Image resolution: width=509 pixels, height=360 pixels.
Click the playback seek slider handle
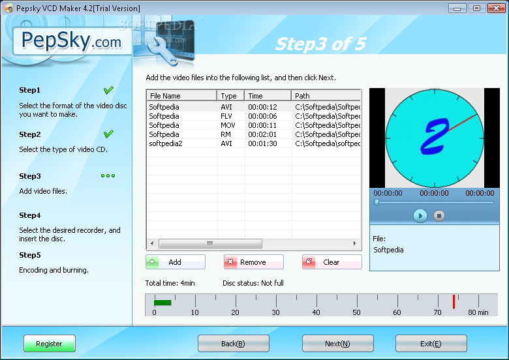click(377, 203)
